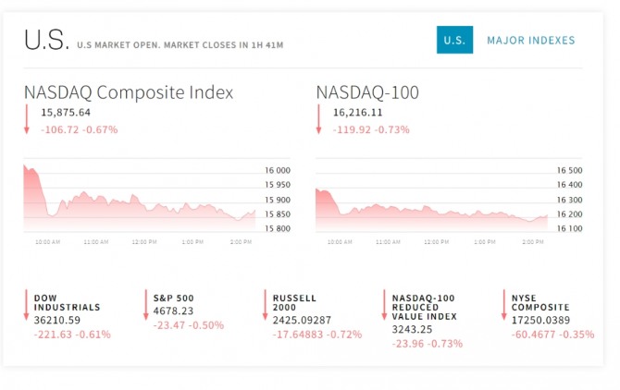The height and width of the screenshot is (390, 620).
Task: Click the NASDAQ Composite intraday chart
Action: [139, 201]
